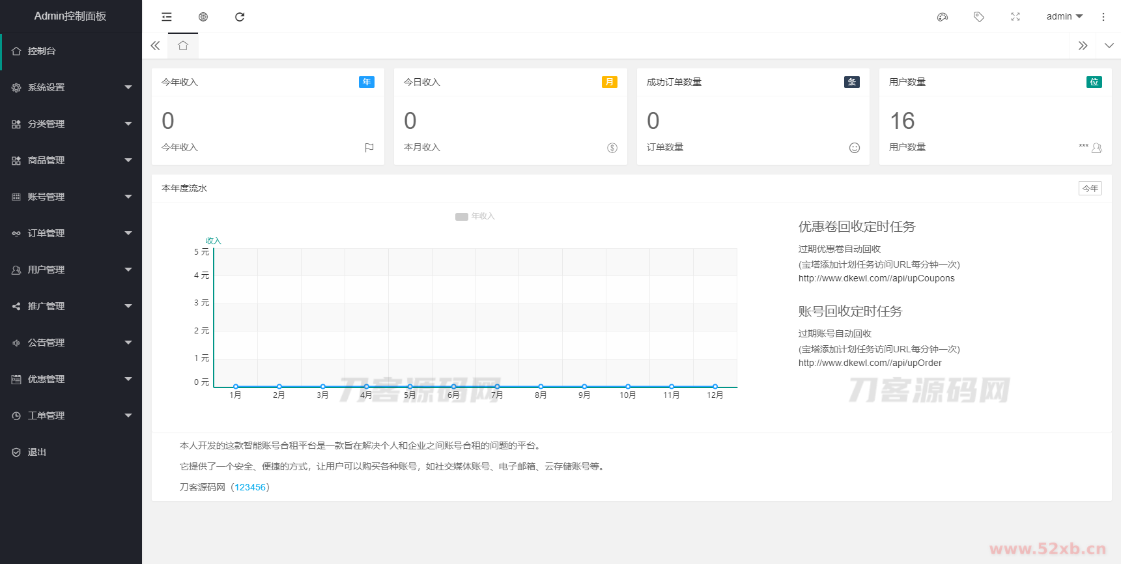Expand the 系统设置 sidebar menu
Image resolution: width=1121 pixels, height=564 pixels.
(x=70, y=87)
